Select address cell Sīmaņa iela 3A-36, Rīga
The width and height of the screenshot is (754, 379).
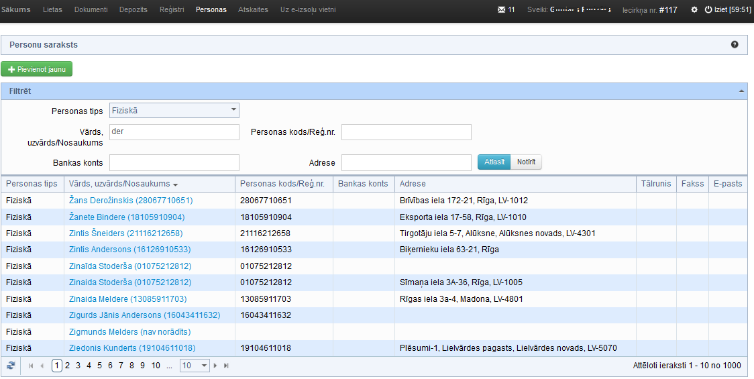coord(515,282)
